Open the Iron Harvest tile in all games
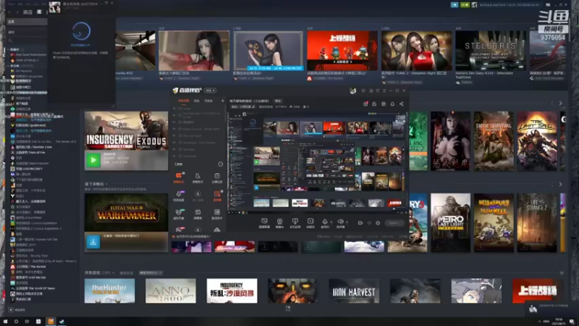Viewport: 579px width, 326px height. pos(354,291)
